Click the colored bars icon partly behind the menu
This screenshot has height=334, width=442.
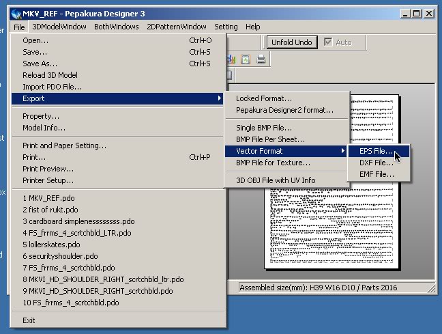(x=231, y=59)
